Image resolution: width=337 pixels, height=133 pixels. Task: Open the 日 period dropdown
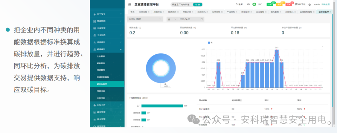172,19
